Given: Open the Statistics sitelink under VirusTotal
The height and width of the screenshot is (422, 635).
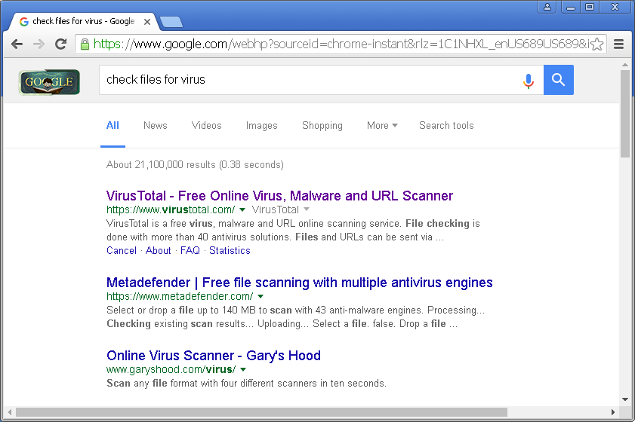Looking at the screenshot, I should 230,251.
